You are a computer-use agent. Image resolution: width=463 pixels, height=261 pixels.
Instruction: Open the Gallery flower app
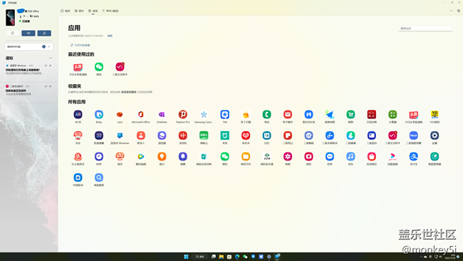click(x=288, y=156)
